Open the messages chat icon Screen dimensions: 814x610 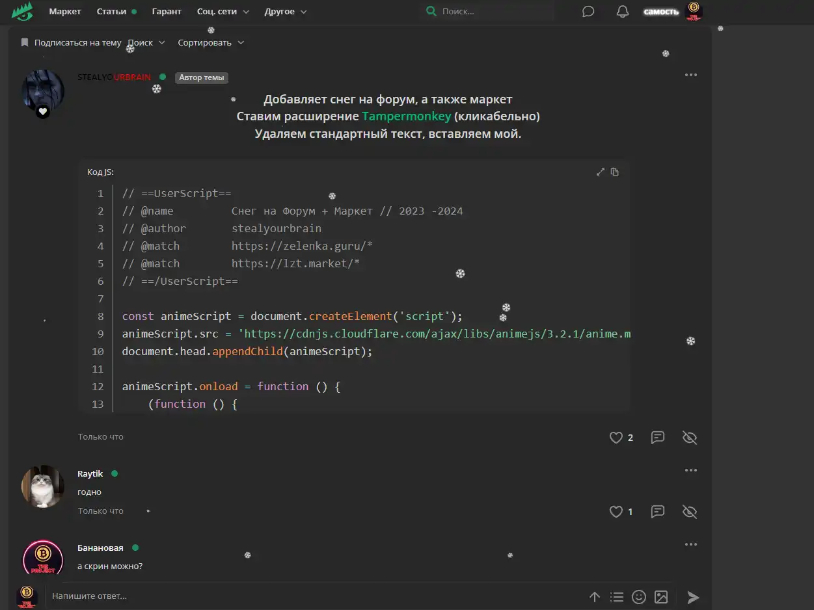[x=588, y=12]
